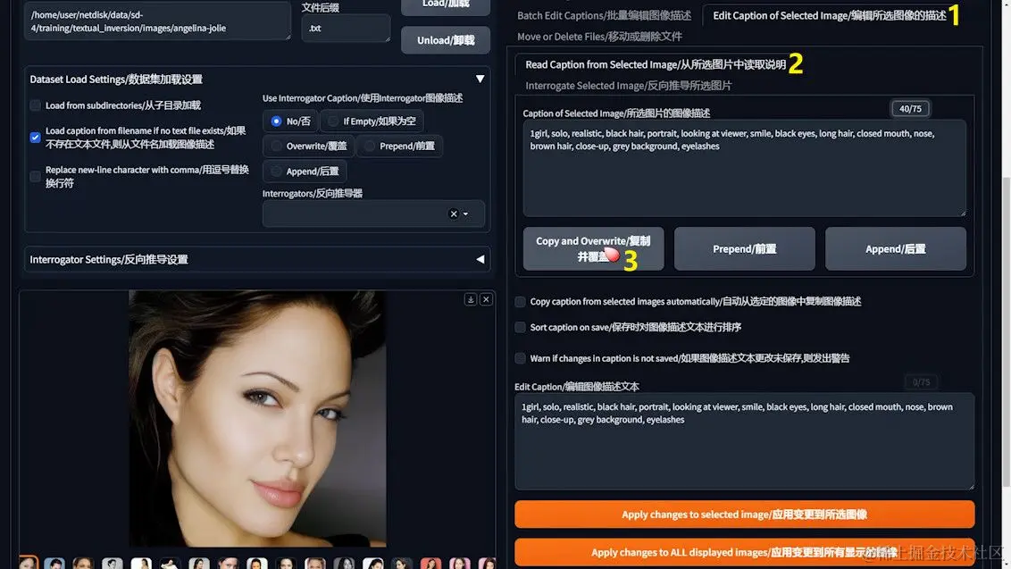This screenshot has width=1011, height=569.
Task: Click Copy and Overwrite button
Action: click(593, 248)
